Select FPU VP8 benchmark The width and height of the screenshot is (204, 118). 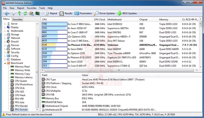pos(19,99)
